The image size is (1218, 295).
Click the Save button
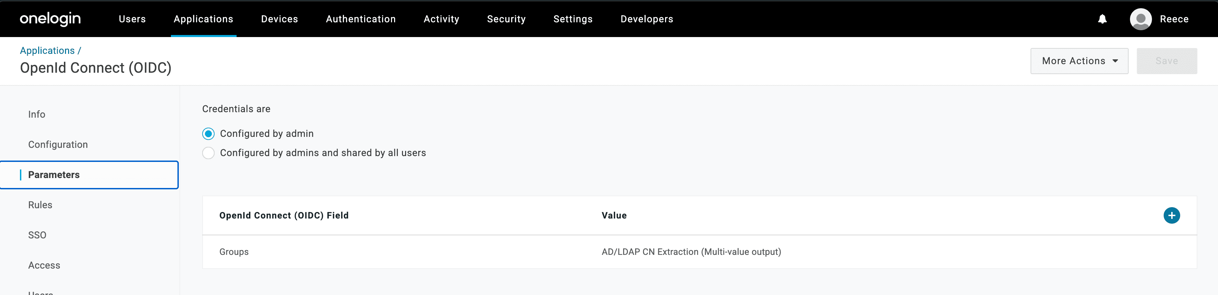[1166, 61]
